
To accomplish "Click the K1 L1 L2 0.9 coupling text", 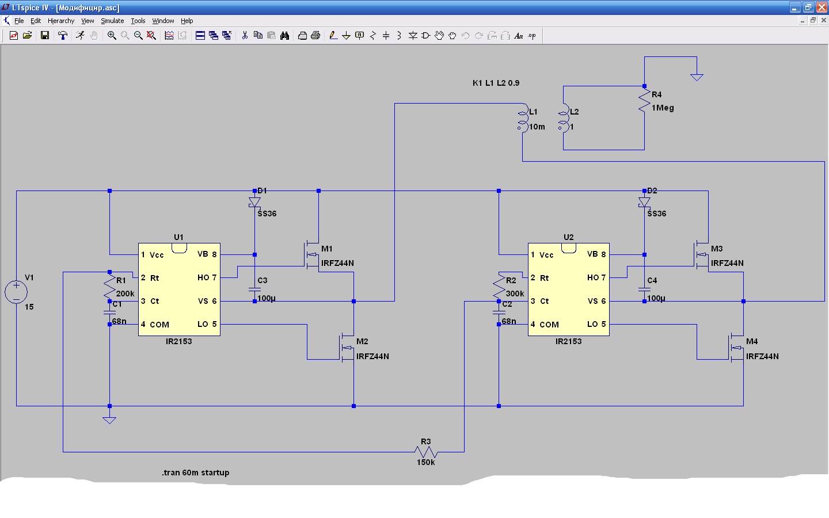I will pos(496,83).
